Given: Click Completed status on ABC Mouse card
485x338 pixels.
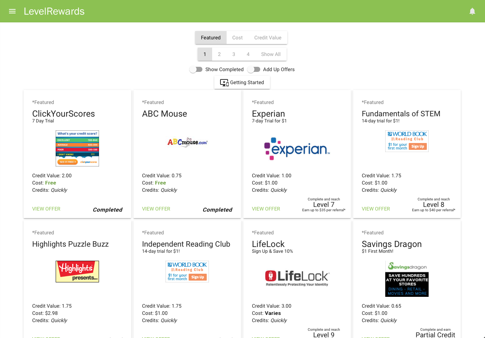Looking at the screenshot, I should (218, 210).
